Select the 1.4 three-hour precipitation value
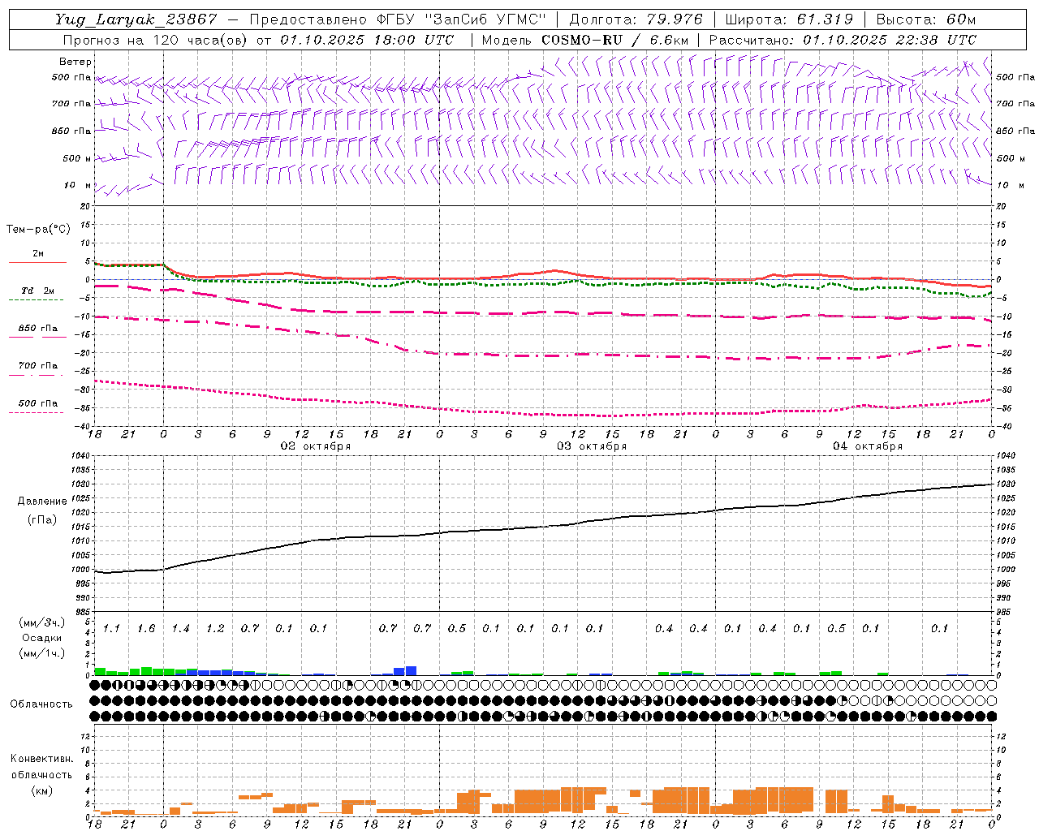This screenshot has width=1039, height=831. click(180, 629)
